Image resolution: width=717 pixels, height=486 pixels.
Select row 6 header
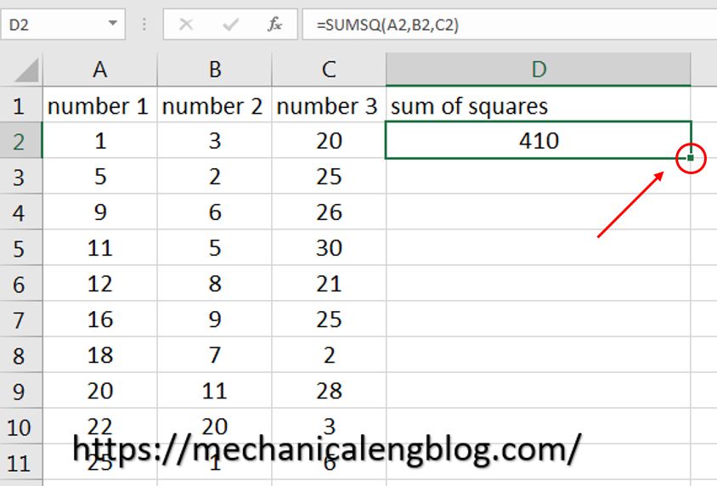pyautogui.click(x=20, y=284)
